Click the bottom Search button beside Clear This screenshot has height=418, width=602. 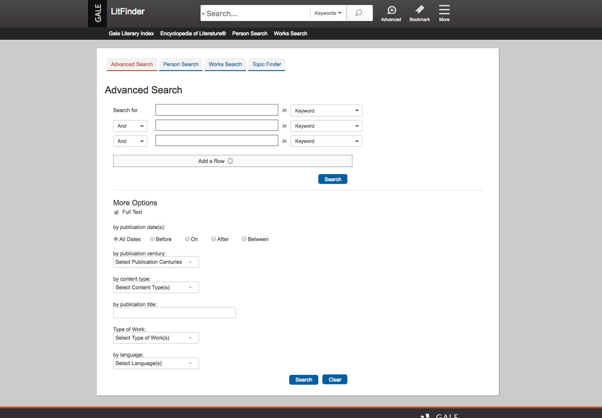tap(304, 379)
